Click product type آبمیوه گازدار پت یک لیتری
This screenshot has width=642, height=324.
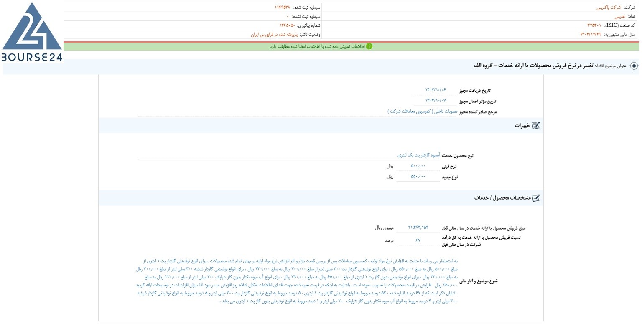419,155
